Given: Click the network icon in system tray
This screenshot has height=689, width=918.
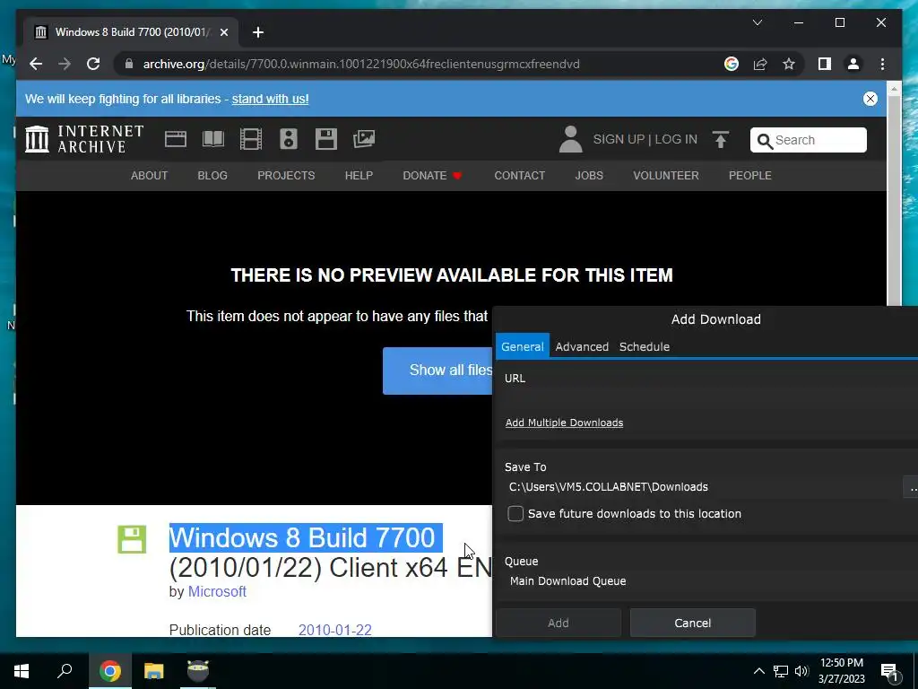Looking at the screenshot, I should pyautogui.click(x=781, y=671).
